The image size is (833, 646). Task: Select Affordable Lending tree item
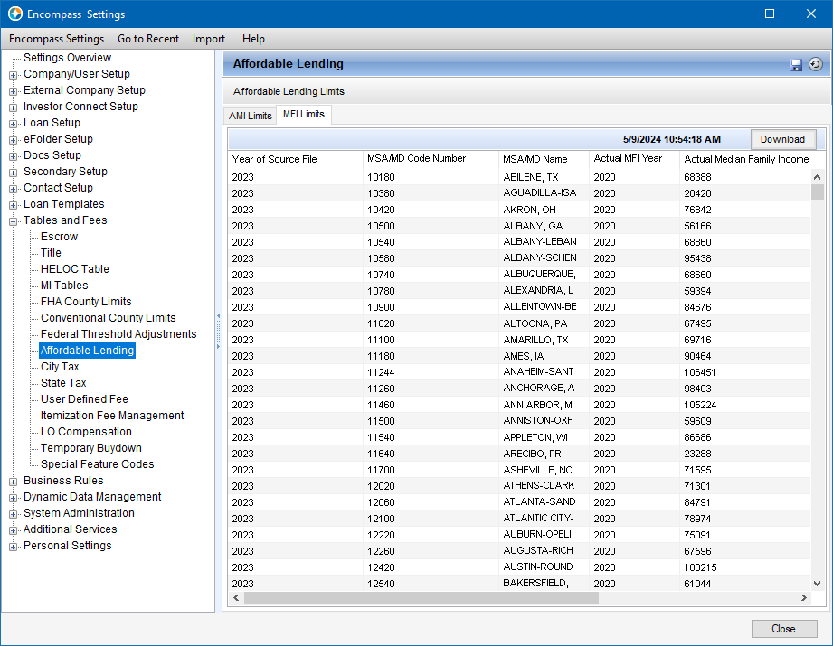pyautogui.click(x=87, y=351)
